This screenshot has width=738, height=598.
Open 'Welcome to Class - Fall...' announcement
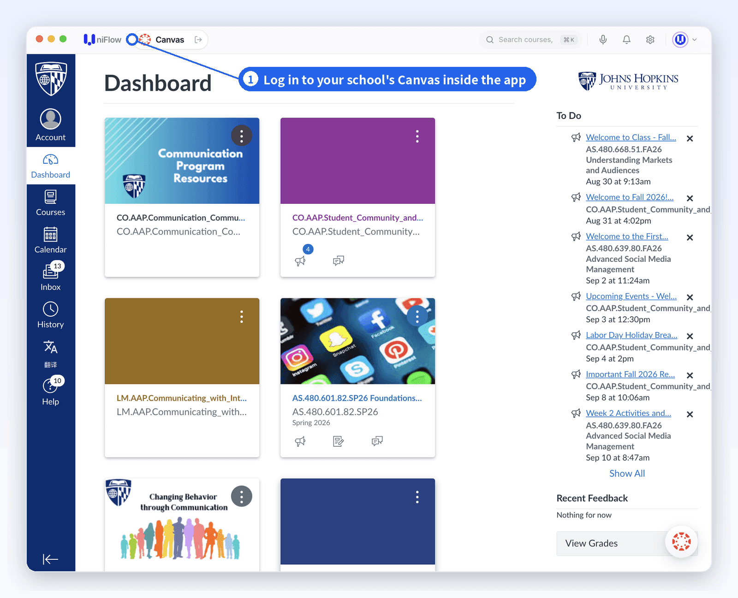[x=631, y=137]
